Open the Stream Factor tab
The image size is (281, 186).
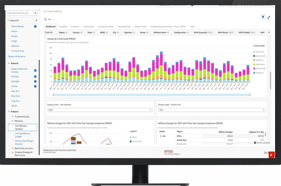click(x=141, y=27)
